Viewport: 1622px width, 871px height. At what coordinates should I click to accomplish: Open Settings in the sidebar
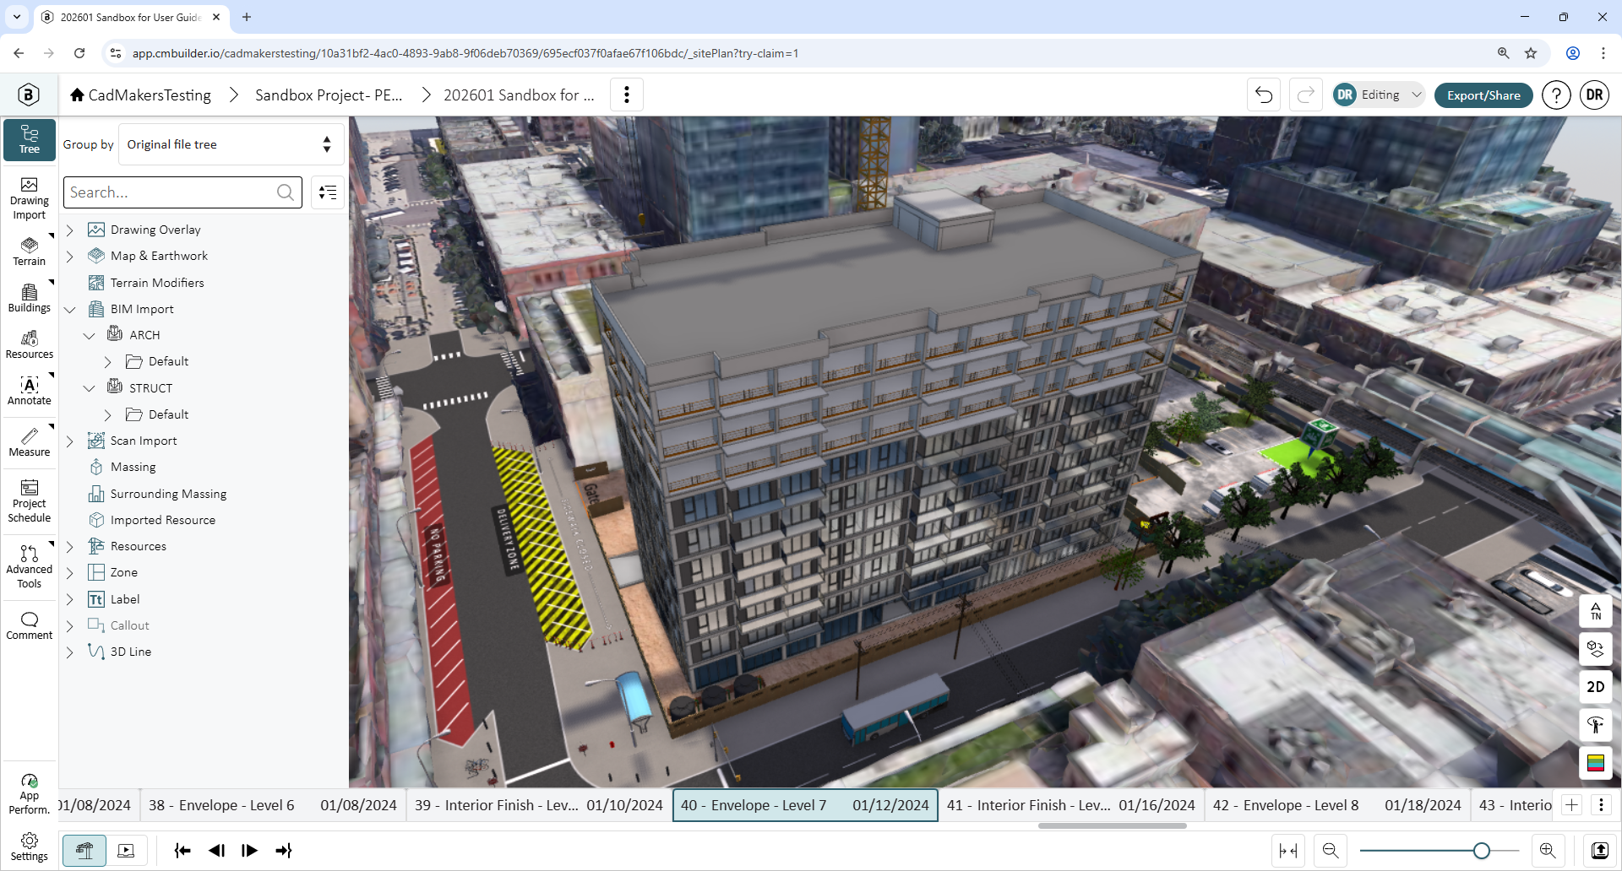30,847
